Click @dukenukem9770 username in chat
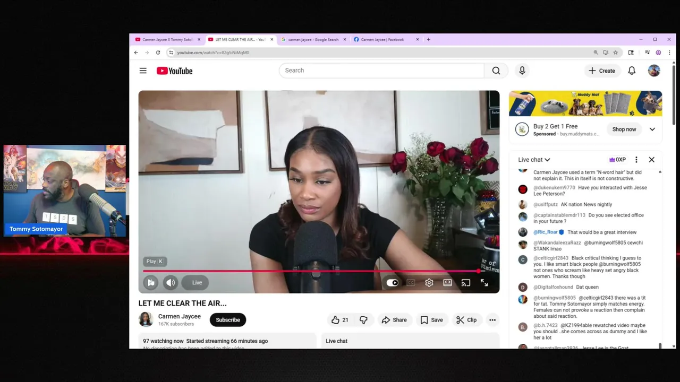680x382 pixels. 554,188
